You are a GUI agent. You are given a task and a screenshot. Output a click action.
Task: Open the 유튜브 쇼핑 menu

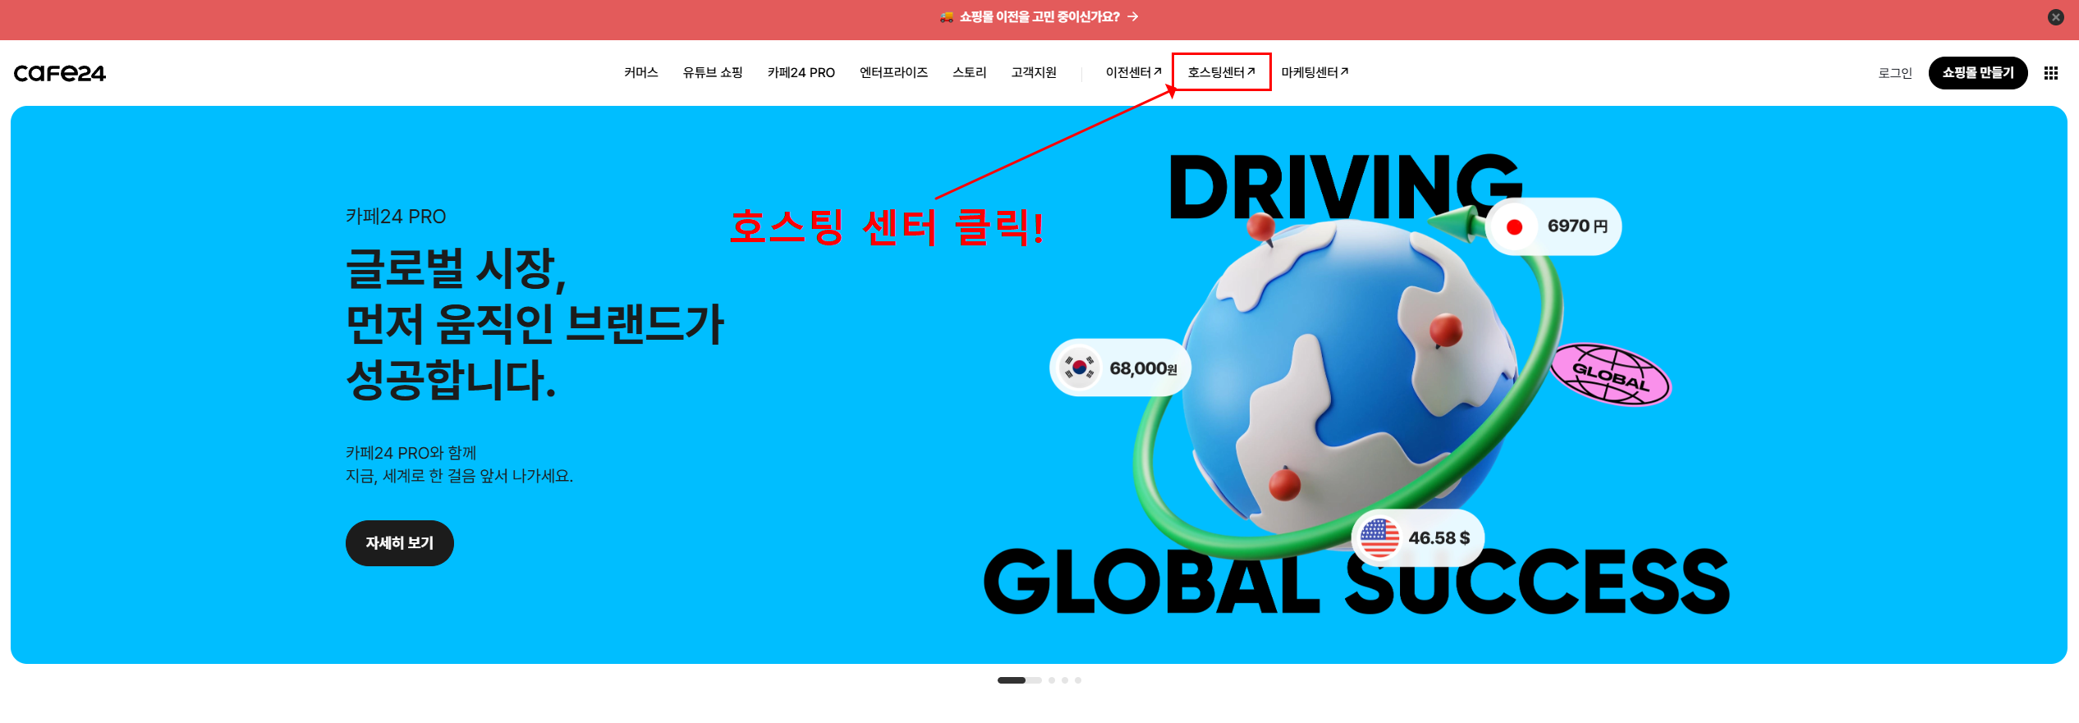[712, 72]
